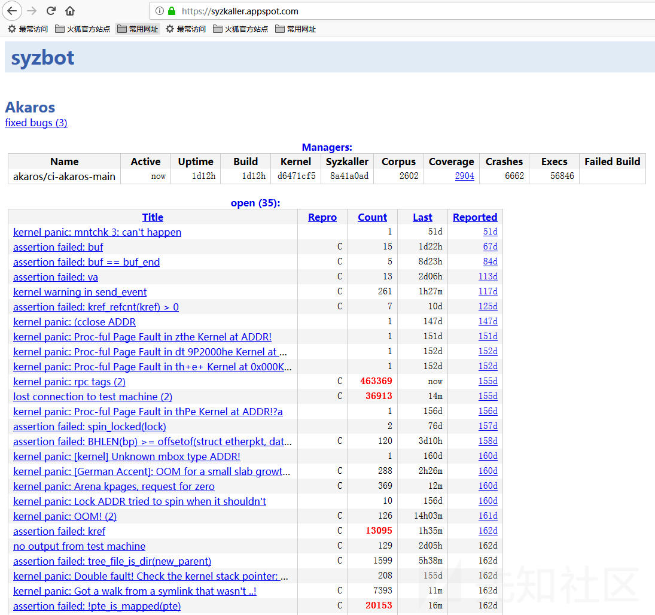This screenshot has height=615, width=655.
Task: Open bug '[German Accent]: OOM for a small slab'
Action: [151, 471]
